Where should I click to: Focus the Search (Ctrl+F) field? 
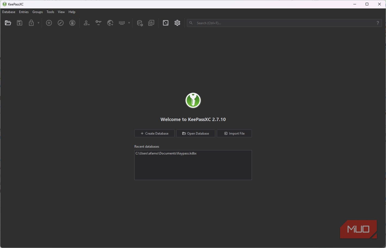point(284,23)
